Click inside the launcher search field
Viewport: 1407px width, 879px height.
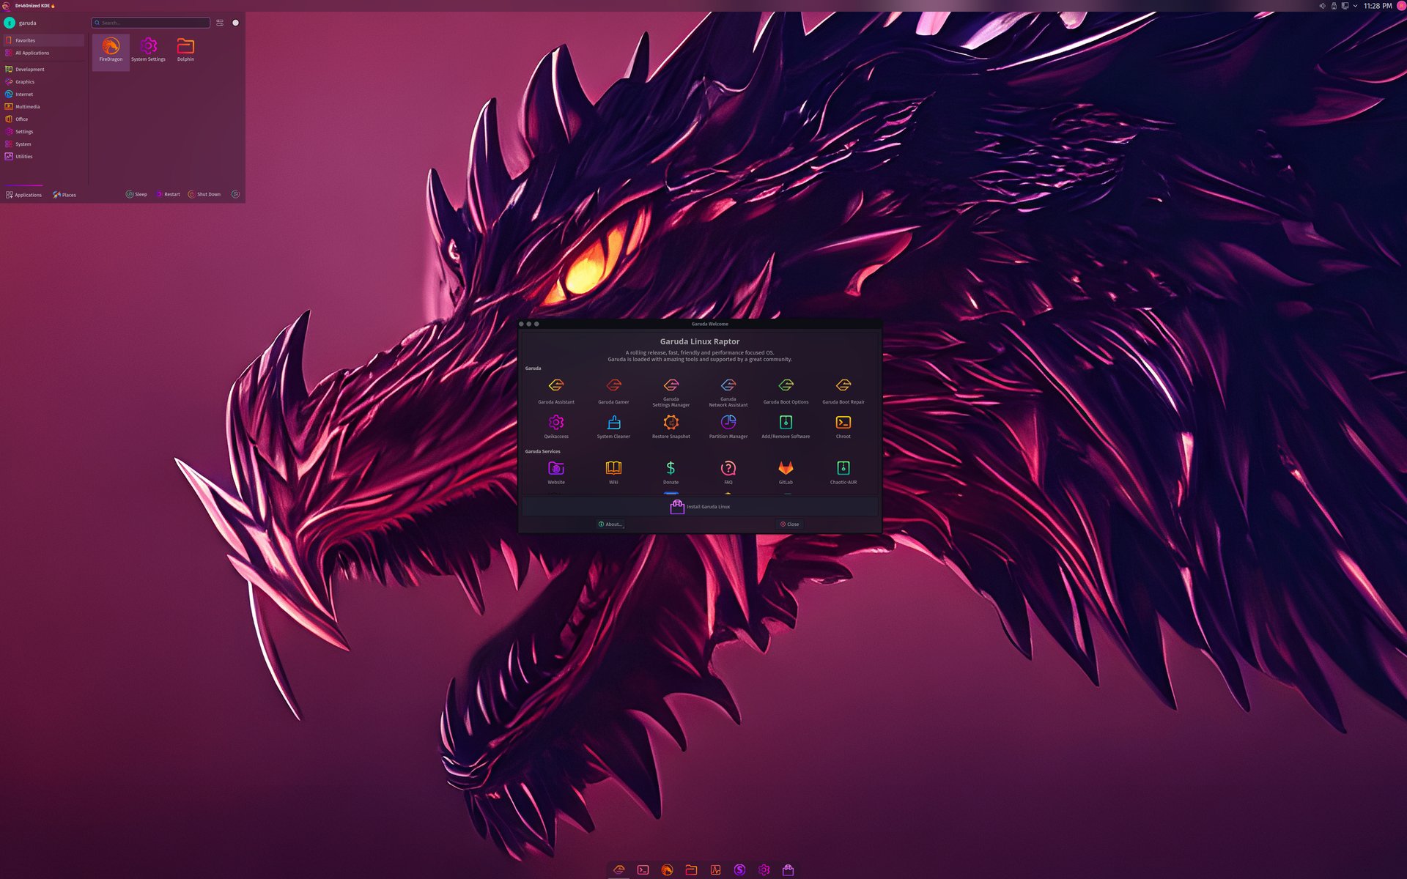pyautogui.click(x=150, y=23)
